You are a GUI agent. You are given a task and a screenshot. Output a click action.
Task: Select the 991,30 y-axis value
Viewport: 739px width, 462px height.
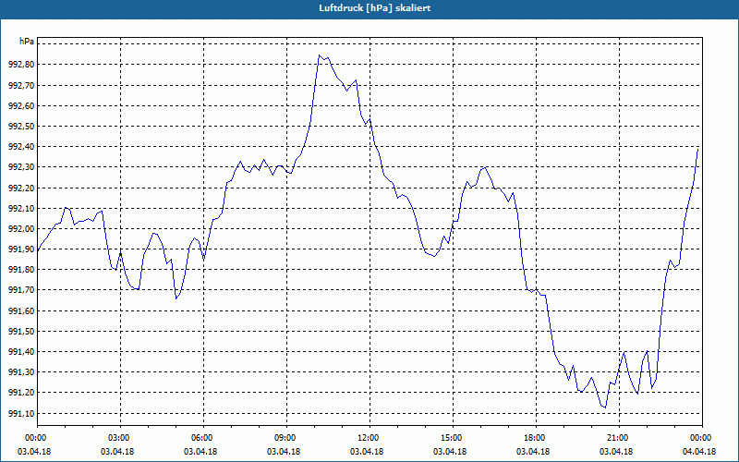pos(21,372)
